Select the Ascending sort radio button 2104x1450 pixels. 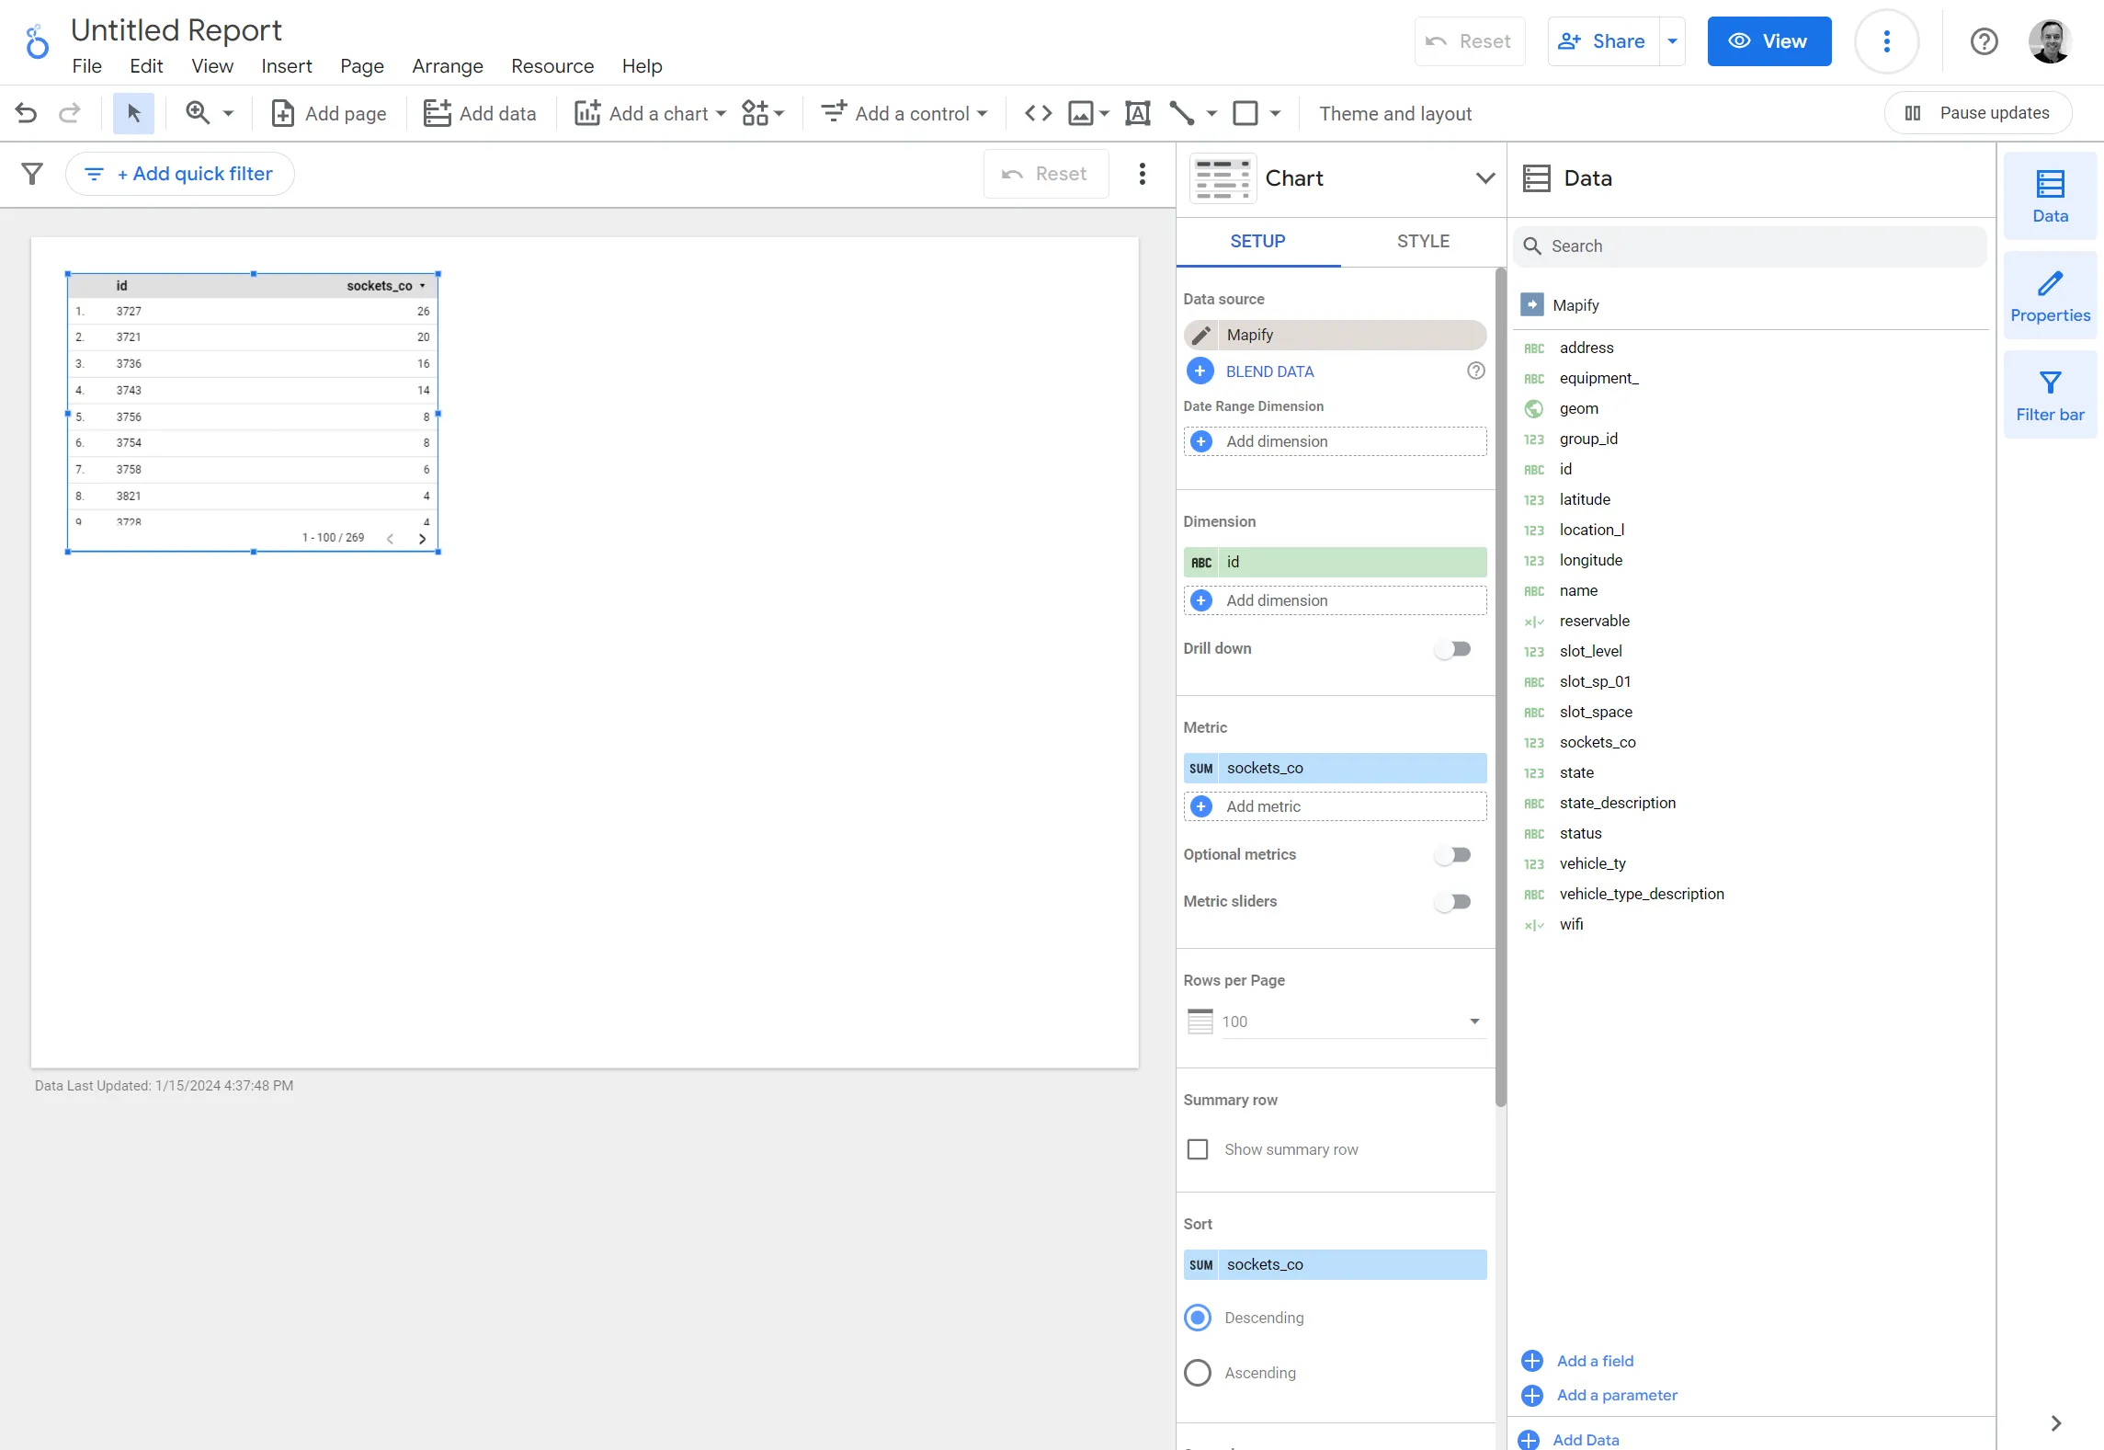pos(1198,1373)
